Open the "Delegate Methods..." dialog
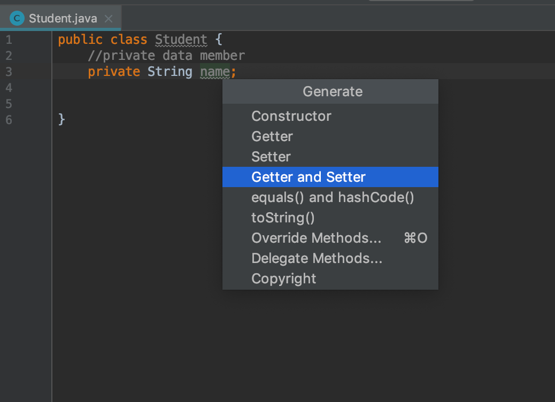This screenshot has height=402, width=555. tap(317, 258)
